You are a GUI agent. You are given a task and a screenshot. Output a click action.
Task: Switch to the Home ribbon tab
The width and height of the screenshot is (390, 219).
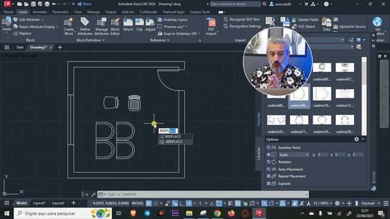click(x=8, y=12)
